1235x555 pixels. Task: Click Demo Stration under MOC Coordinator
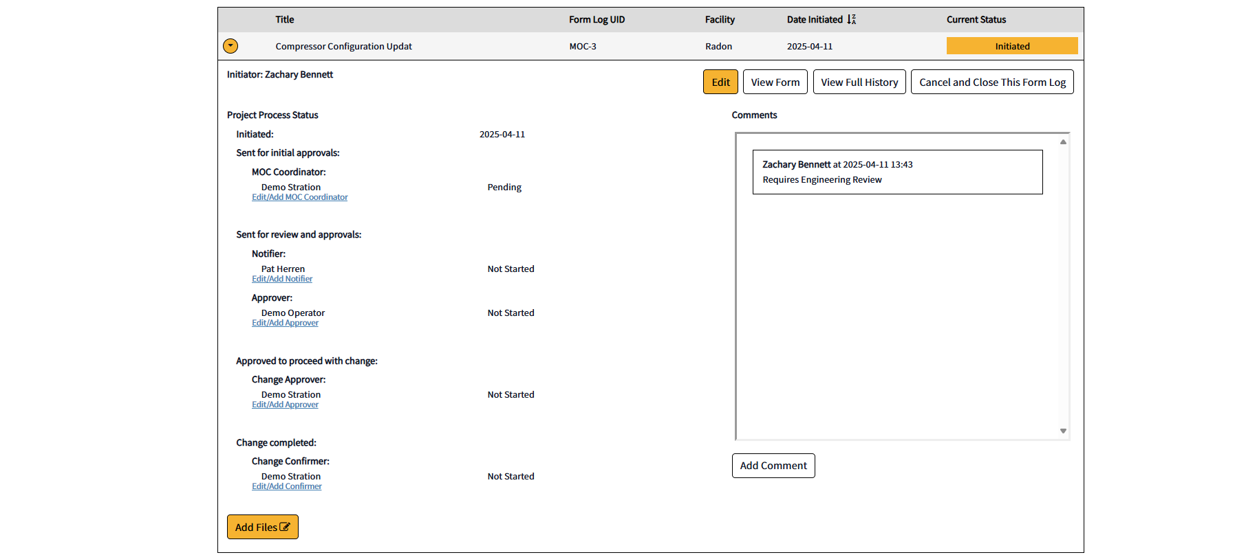pos(290,187)
